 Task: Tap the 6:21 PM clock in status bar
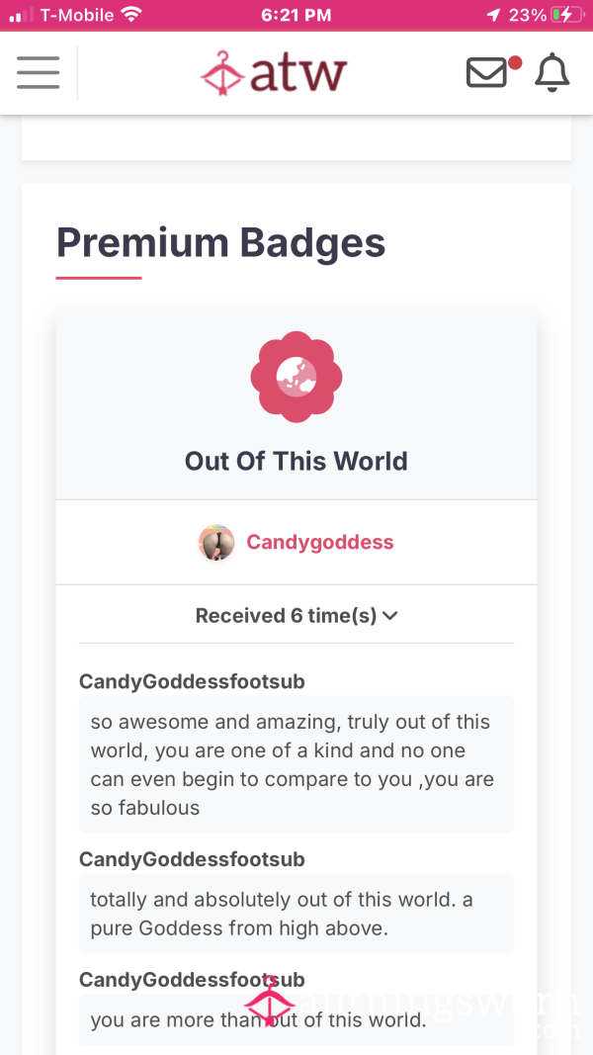[x=296, y=15]
